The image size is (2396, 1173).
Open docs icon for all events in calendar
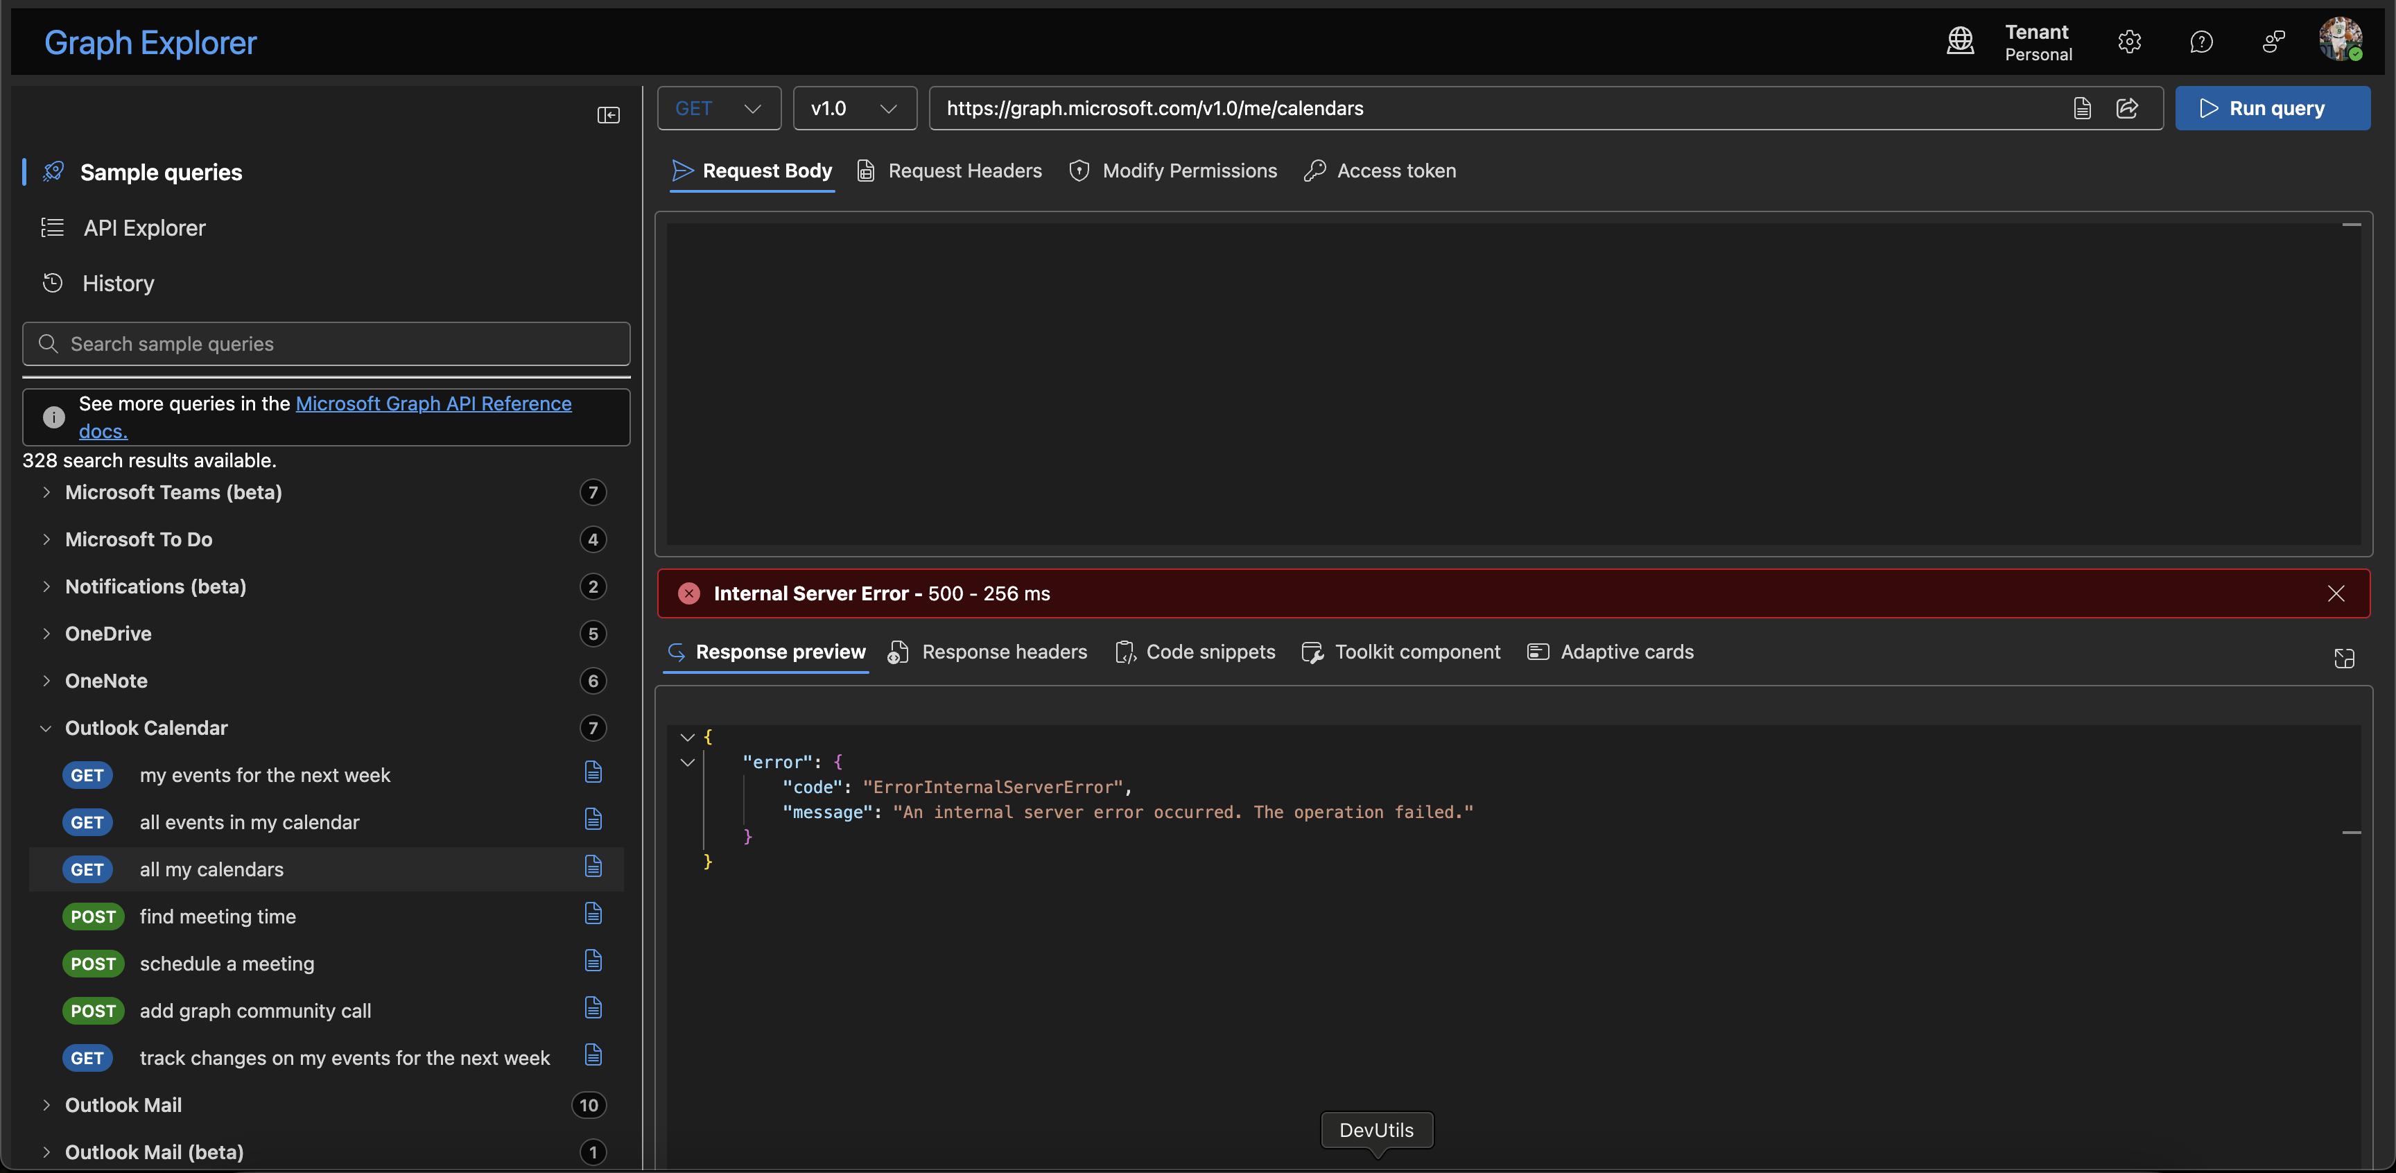[593, 819]
